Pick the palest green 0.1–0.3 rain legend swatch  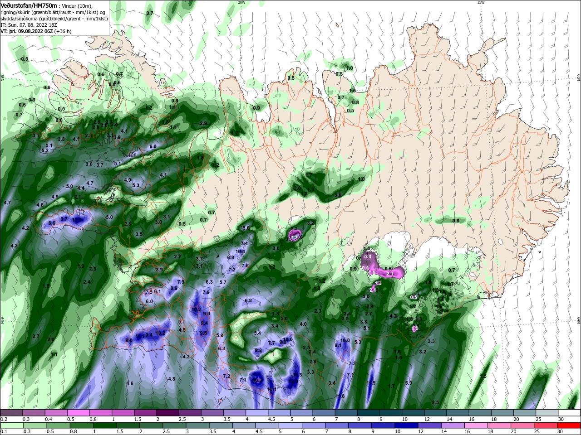tap(11, 425)
